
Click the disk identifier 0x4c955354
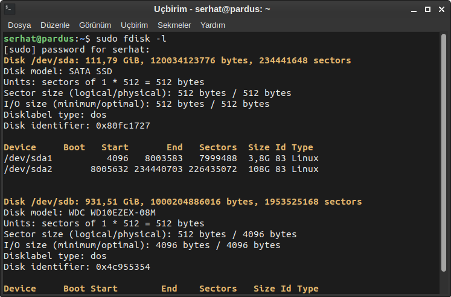coord(123,267)
